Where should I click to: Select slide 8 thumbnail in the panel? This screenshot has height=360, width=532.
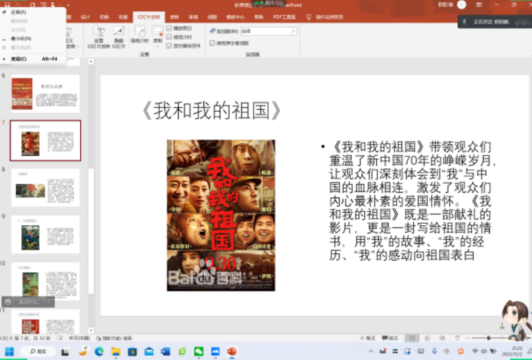point(45,187)
